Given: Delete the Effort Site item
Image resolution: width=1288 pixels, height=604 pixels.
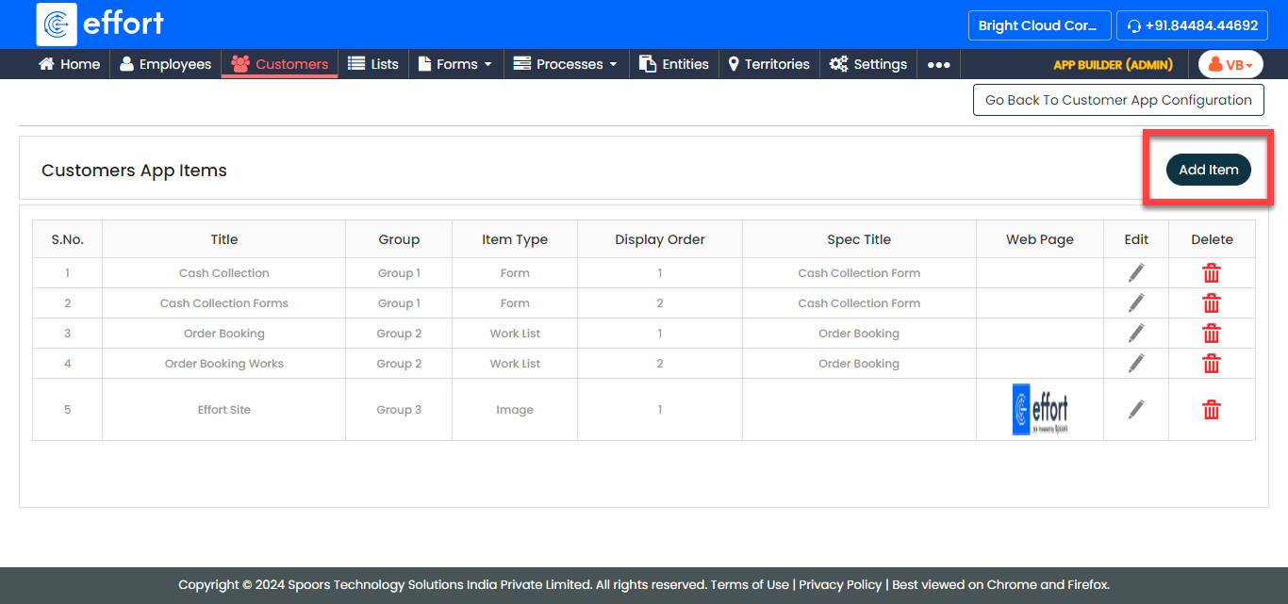Looking at the screenshot, I should coord(1212,410).
